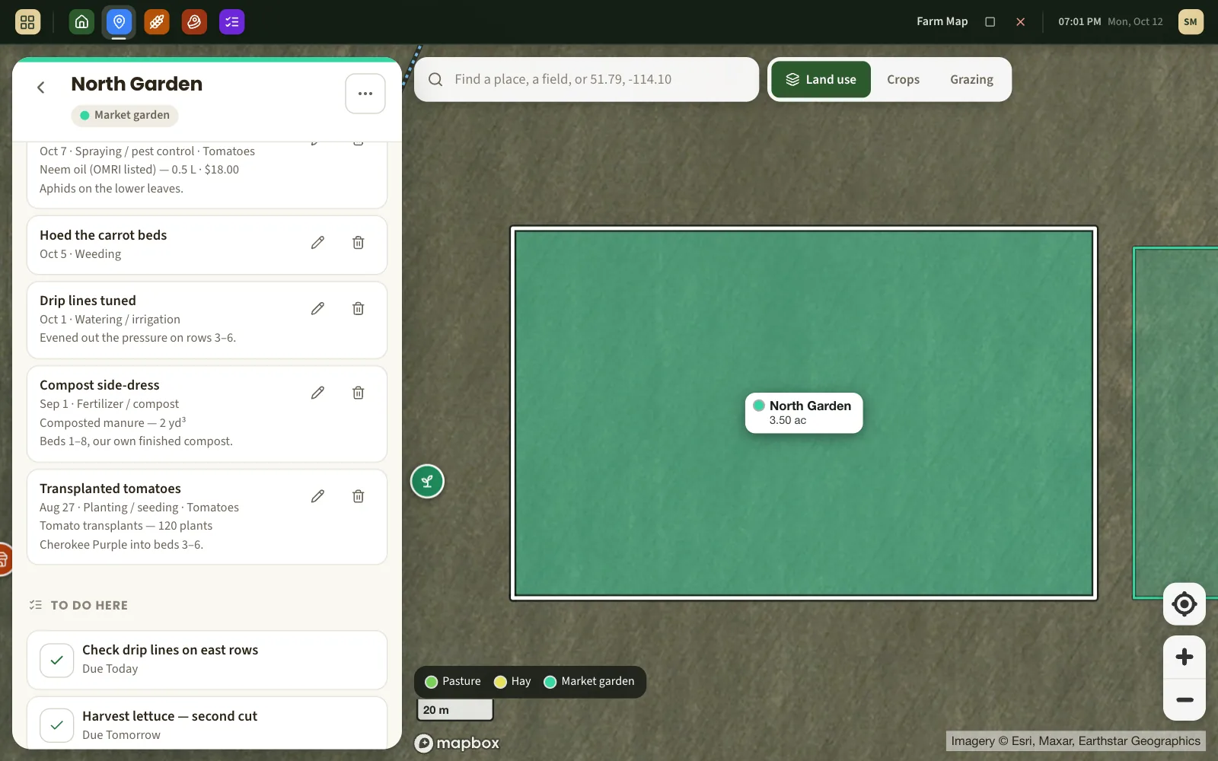Click the Hay legend swatch

point(500,682)
